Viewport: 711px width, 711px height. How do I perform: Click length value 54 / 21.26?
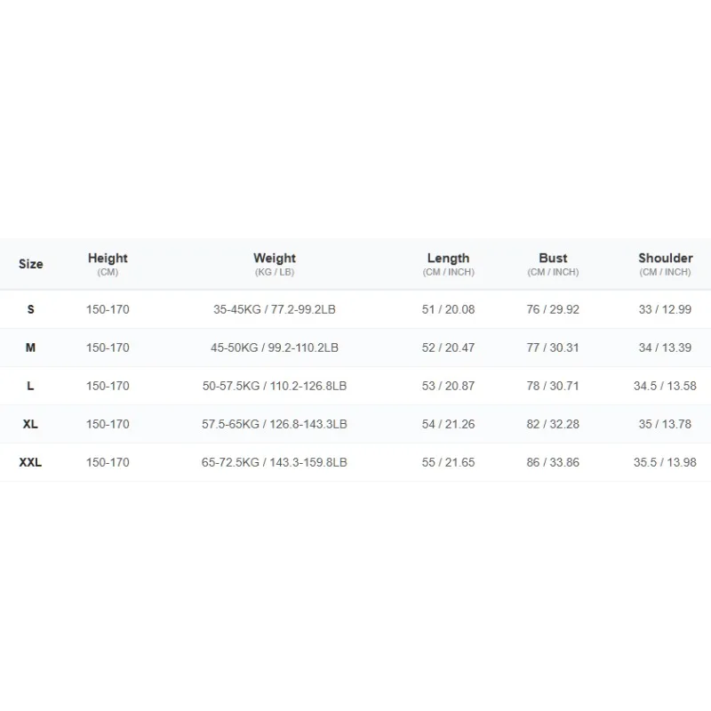pyautogui.click(x=449, y=424)
